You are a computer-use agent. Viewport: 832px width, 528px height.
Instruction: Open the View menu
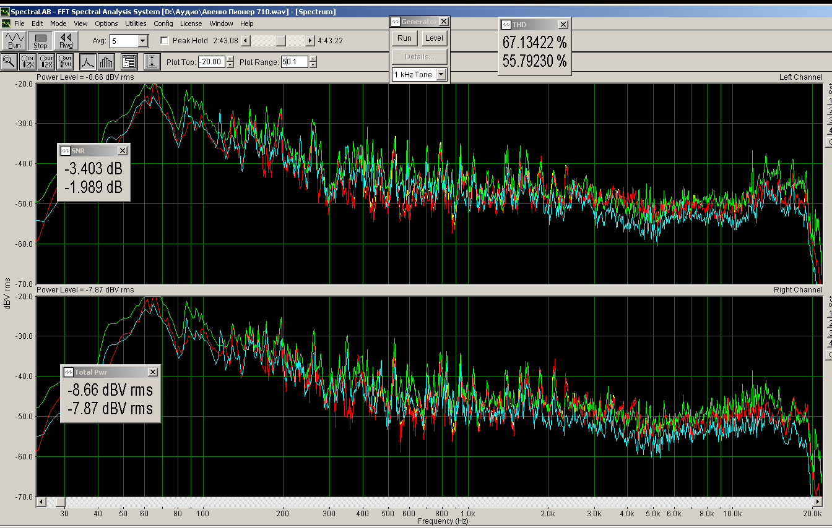click(x=80, y=23)
